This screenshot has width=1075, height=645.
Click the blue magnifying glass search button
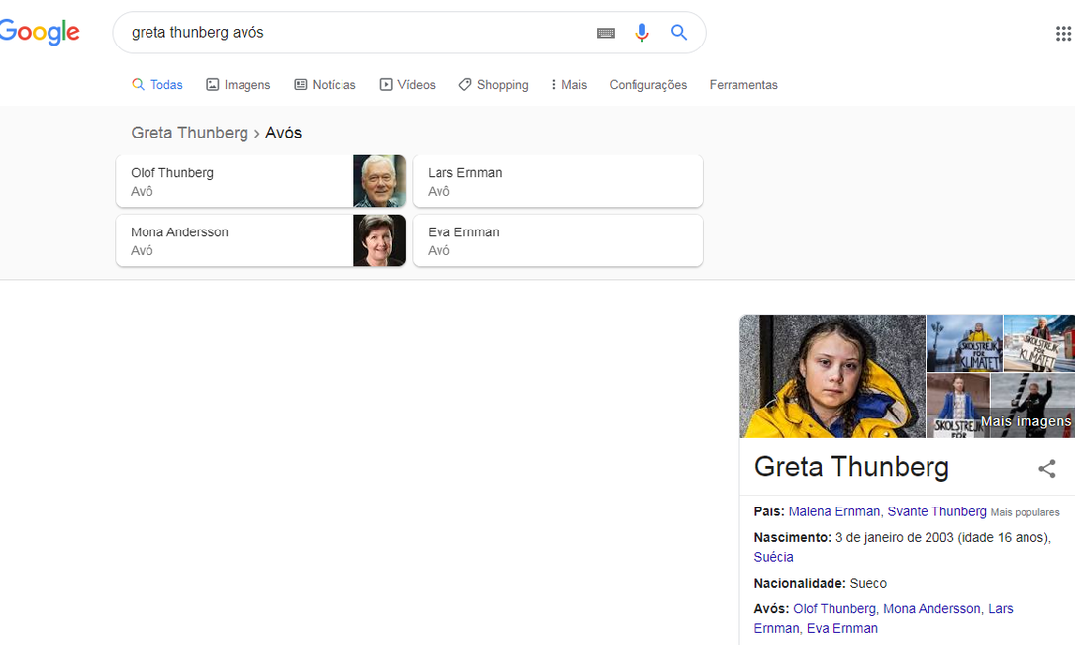pyautogui.click(x=679, y=33)
